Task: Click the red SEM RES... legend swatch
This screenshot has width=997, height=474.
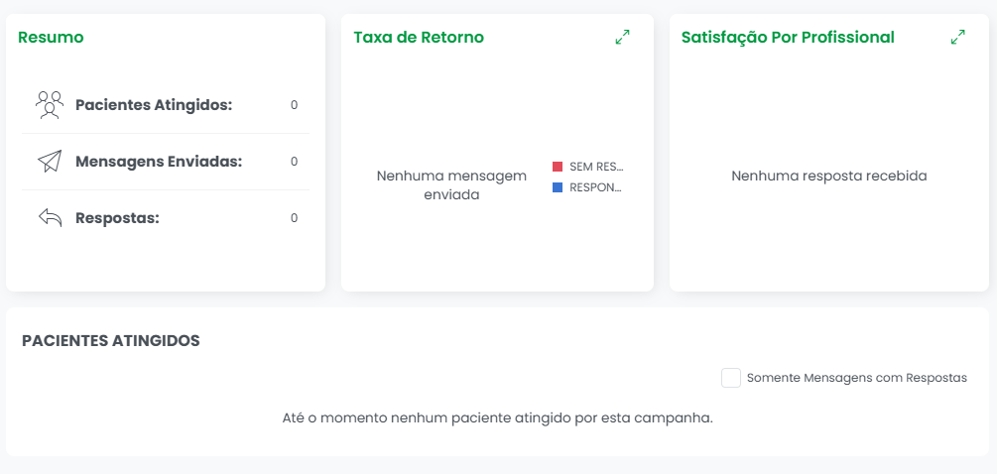Action: click(x=558, y=167)
